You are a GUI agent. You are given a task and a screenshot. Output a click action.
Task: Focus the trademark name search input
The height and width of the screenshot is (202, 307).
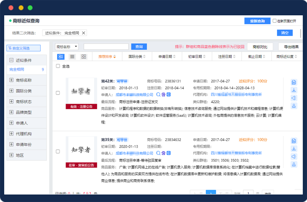(x=106, y=47)
